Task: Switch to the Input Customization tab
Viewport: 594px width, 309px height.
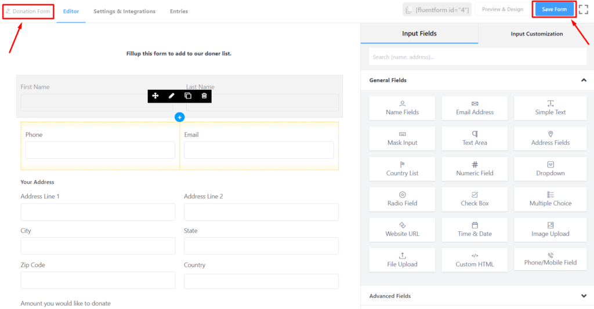Action: coord(536,34)
